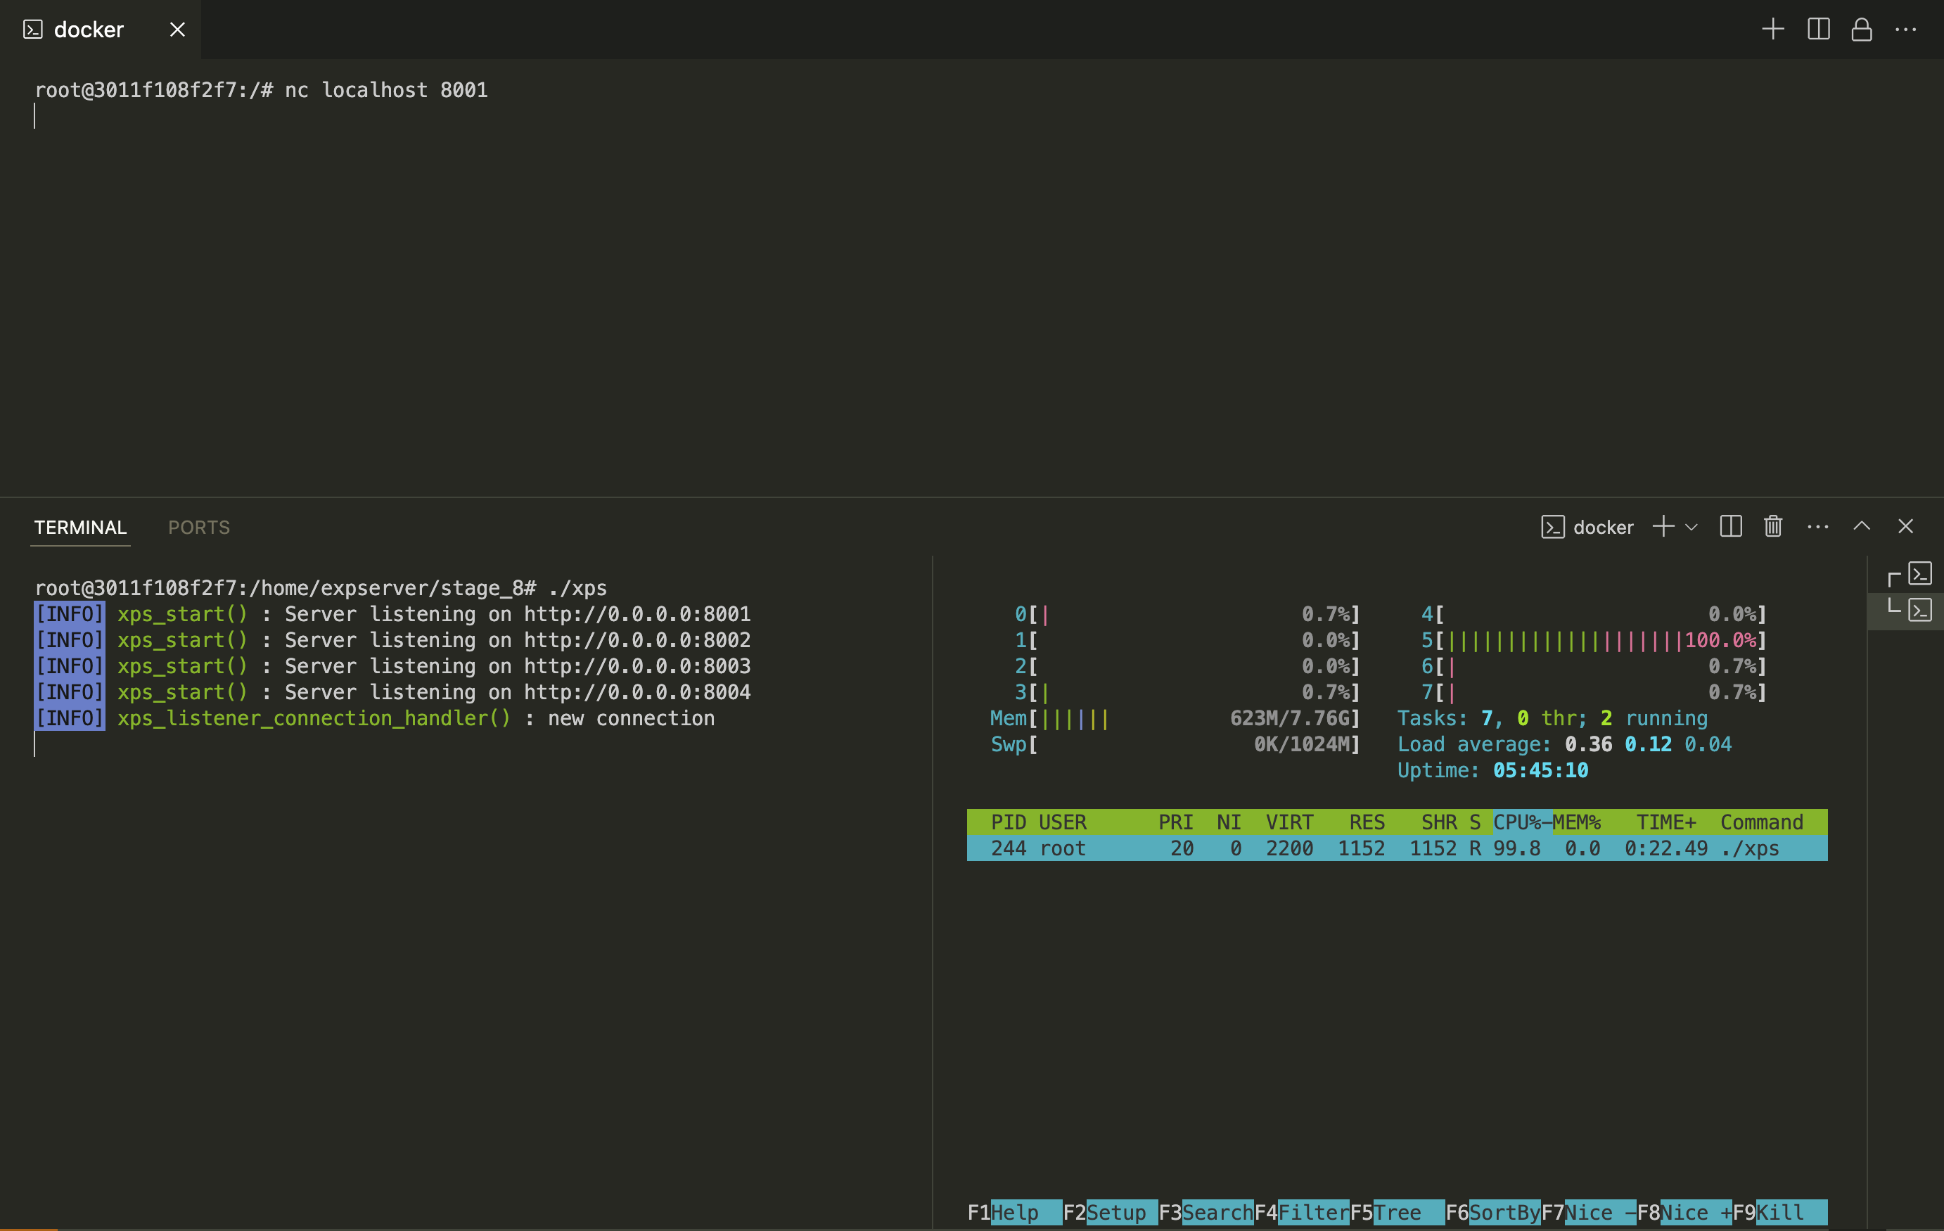
Task: Click htop F3 Search
Action: 1206,1213
